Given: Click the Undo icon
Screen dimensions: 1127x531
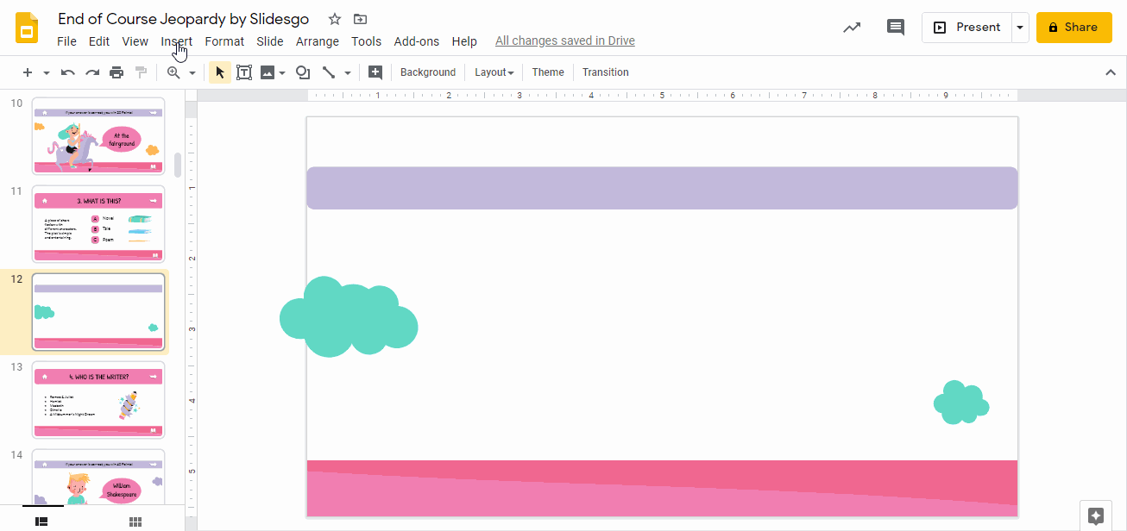Looking at the screenshot, I should (x=67, y=72).
